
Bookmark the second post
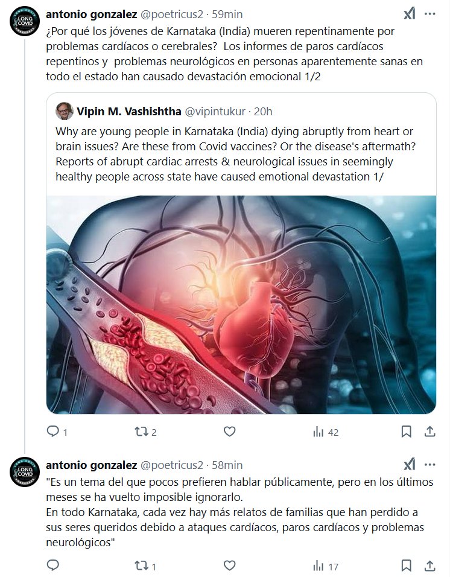pos(407,566)
